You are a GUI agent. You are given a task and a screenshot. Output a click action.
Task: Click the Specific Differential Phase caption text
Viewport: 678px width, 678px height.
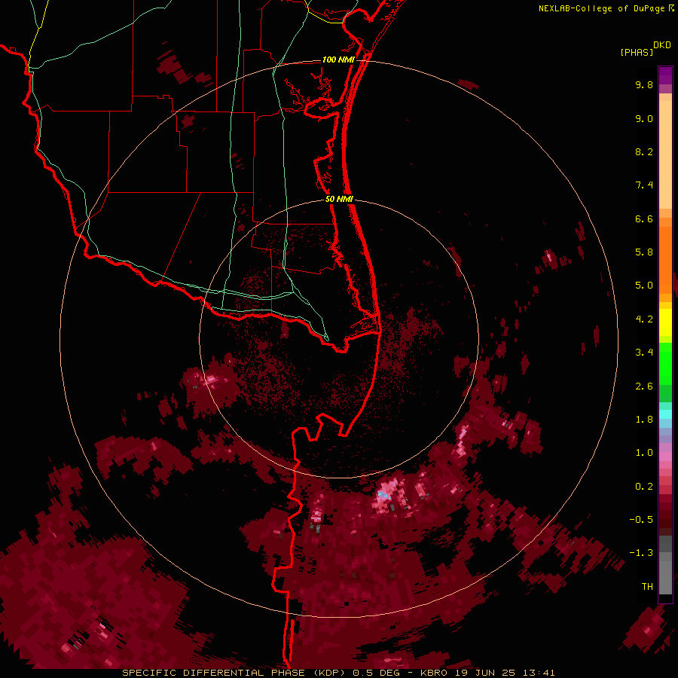338,673
